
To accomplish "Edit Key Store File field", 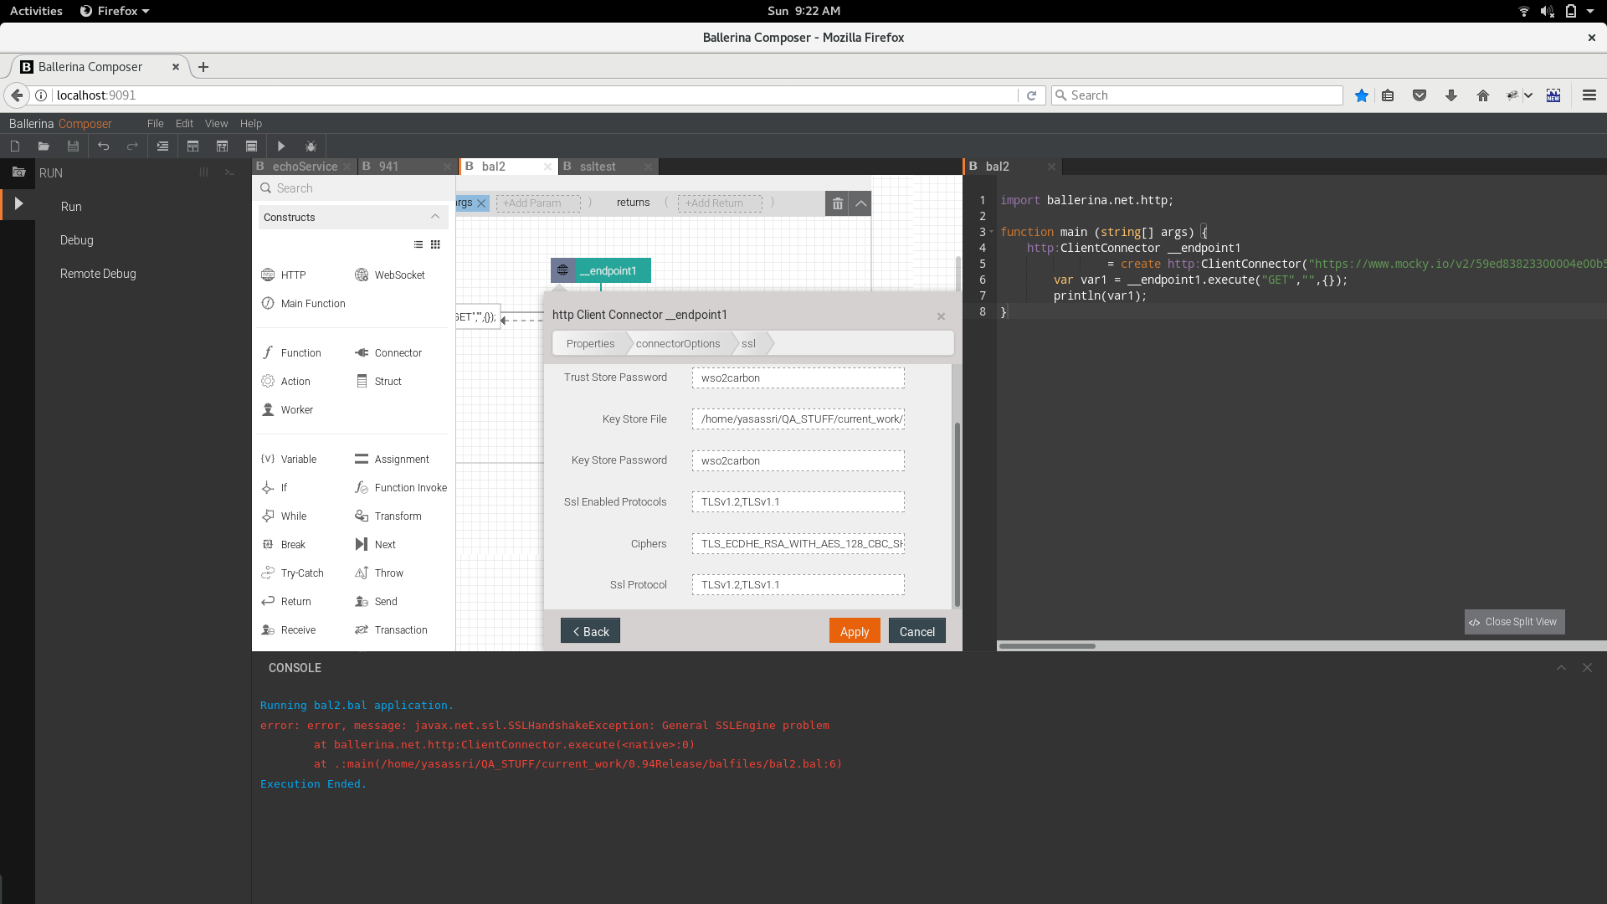I will (798, 419).
